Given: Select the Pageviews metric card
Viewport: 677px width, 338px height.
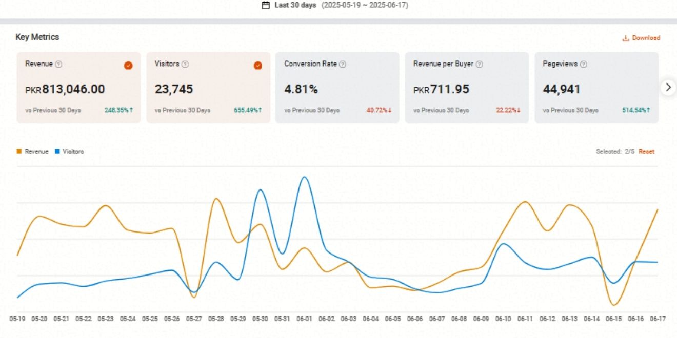Looking at the screenshot, I should coord(596,88).
